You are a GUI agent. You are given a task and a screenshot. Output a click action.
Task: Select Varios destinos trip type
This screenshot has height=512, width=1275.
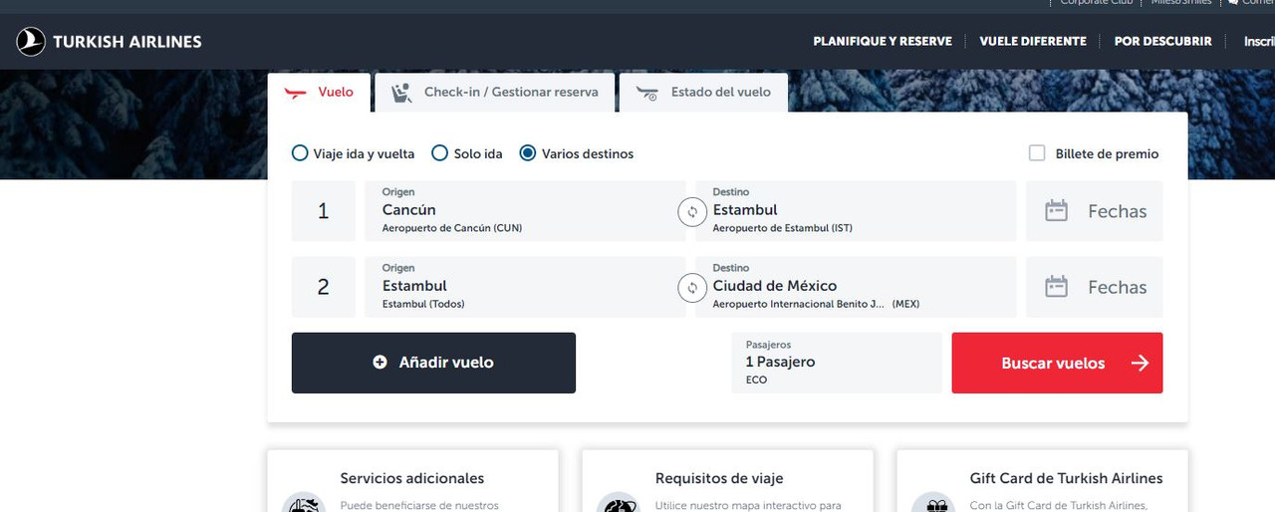click(577, 153)
